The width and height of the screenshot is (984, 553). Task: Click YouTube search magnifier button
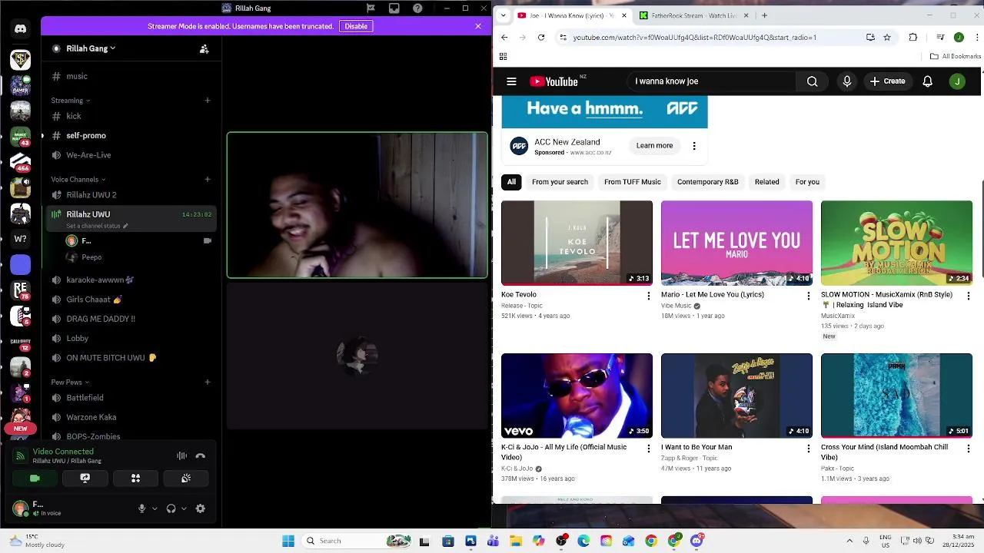click(812, 81)
